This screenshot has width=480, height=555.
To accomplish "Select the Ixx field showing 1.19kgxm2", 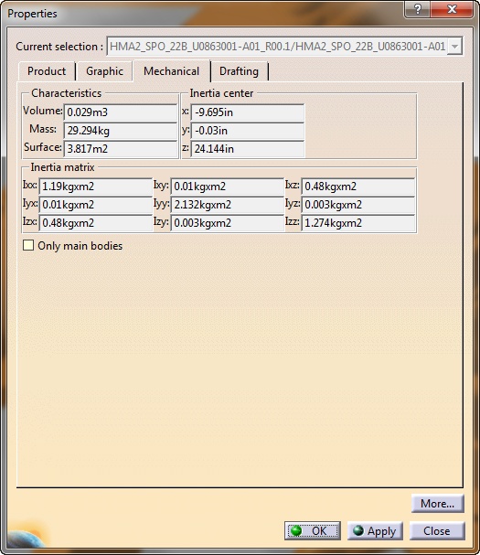I will pos(96,187).
